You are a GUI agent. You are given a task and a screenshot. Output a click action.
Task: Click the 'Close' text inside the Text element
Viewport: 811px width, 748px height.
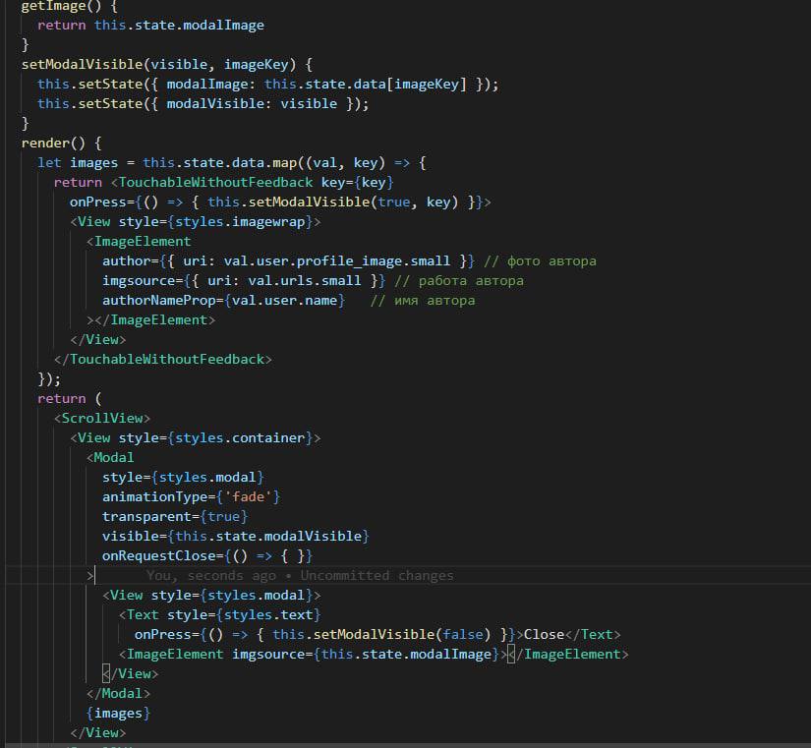tap(545, 635)
